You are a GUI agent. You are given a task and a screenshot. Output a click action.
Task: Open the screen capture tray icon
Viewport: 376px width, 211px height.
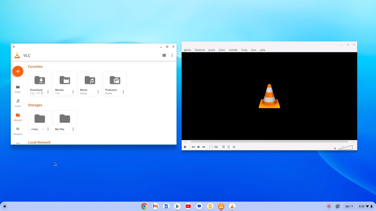pyautogui.click(x=338, y=206)
